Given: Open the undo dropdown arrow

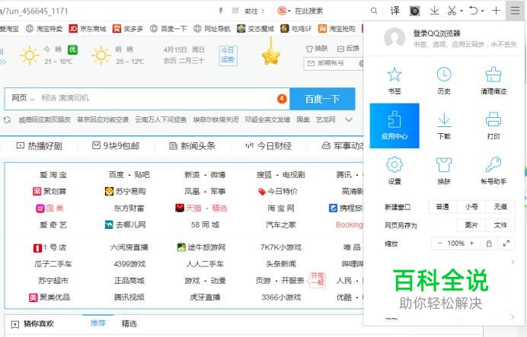Looking at the screenshot, I should 482,11.
